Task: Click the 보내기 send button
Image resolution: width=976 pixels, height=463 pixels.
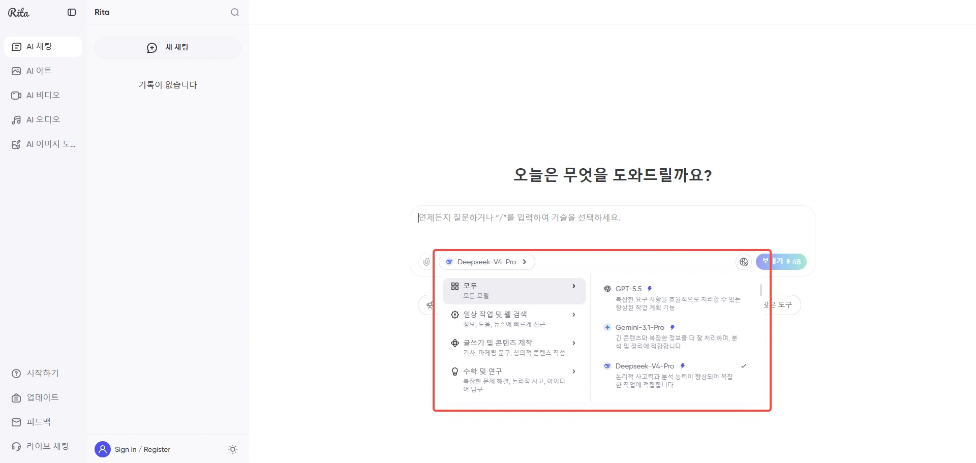Action: click(781, 262)
